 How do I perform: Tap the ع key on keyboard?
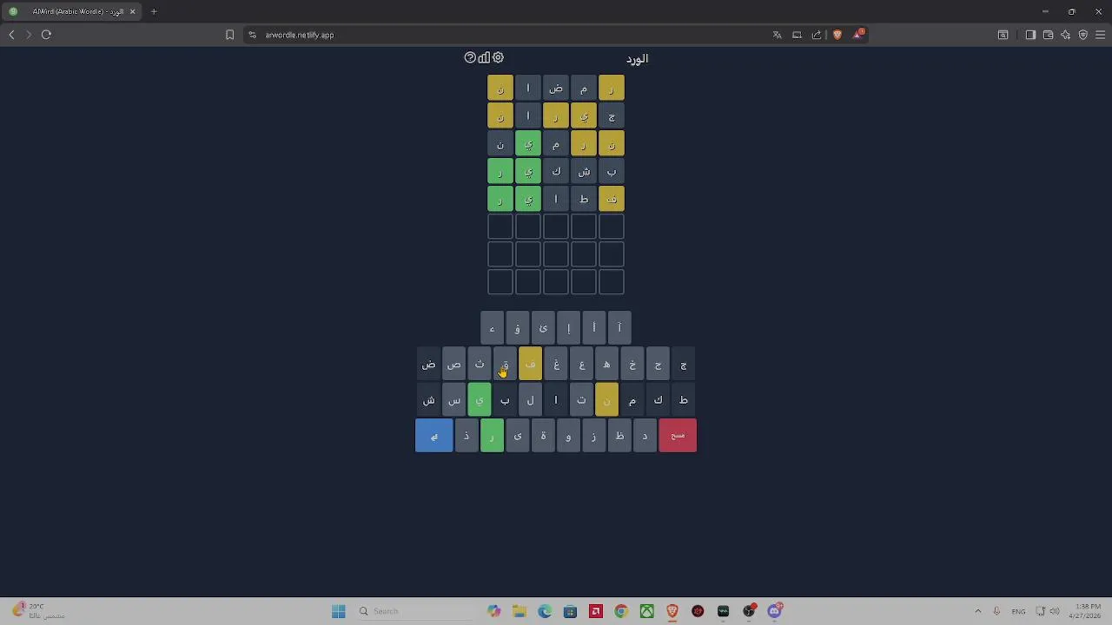581,365
